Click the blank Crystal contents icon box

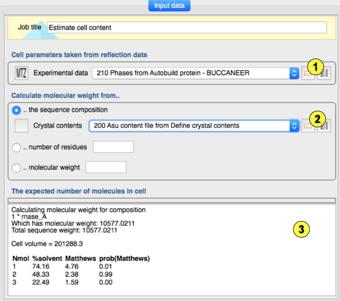click(21, 125)
